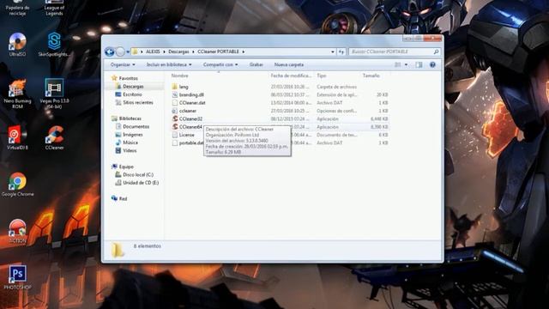Open the Papelera de reciclaje icon
The height and width of the screenshot is (309, 549).
tap(17, 9)
